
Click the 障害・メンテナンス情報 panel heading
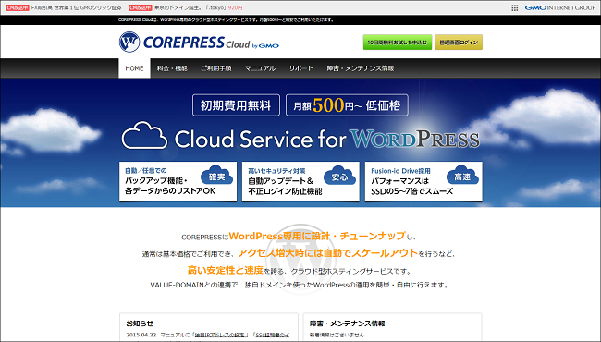(348, 324)
